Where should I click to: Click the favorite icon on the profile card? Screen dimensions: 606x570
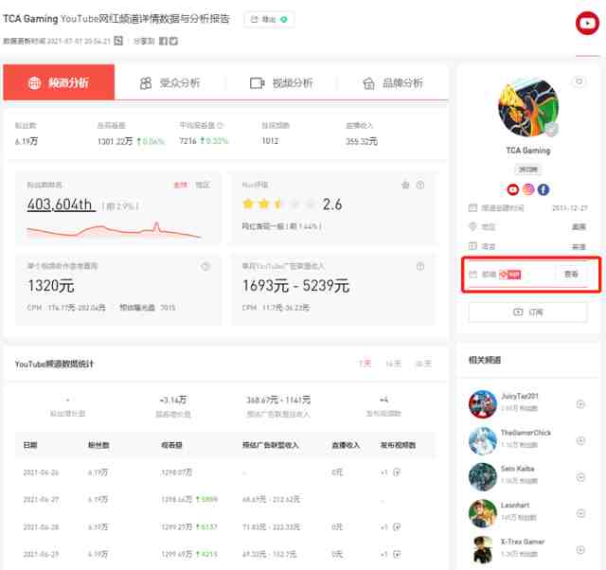pos(579,81)
